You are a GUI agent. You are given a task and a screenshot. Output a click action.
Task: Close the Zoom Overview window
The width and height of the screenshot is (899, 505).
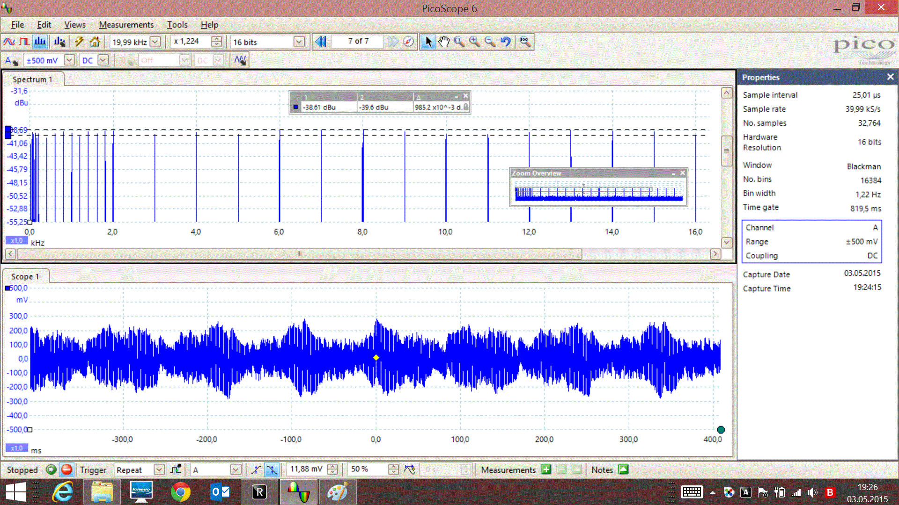[x=683, y=173]
